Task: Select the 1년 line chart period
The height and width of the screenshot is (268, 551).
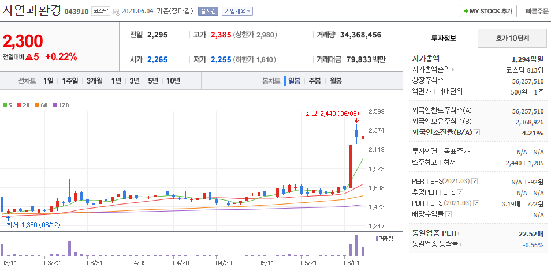Action: pos(116,81)
